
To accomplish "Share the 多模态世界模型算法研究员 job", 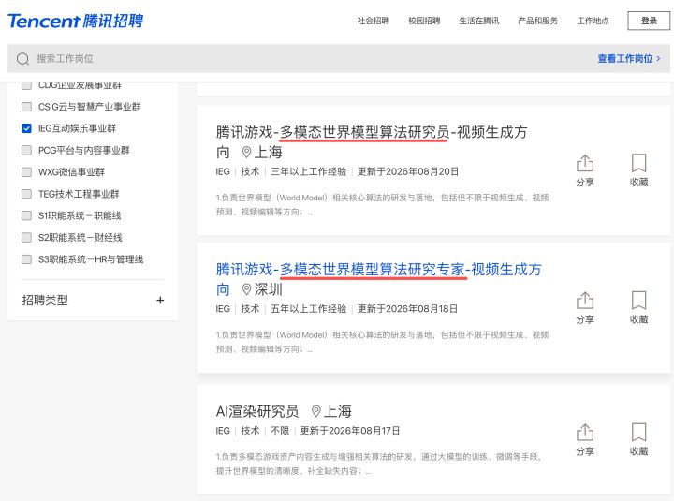I will [584, 170].
